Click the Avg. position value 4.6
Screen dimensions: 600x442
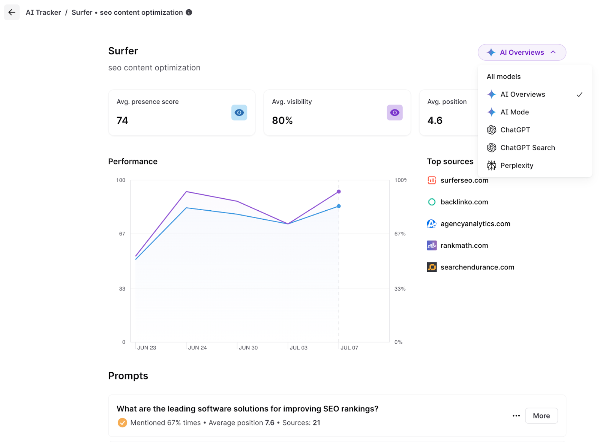(x=435, y=120)
